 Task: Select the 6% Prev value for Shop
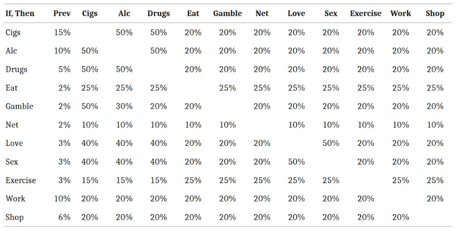tap(64, 217)
